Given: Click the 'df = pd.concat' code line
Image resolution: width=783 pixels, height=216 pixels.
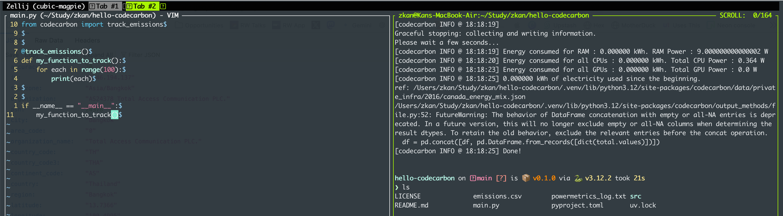Looking at the screenshot, I should point(531,142).
